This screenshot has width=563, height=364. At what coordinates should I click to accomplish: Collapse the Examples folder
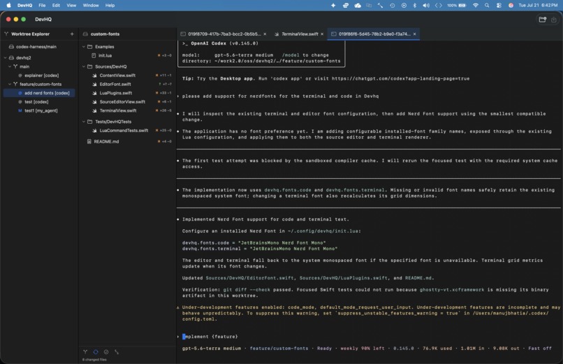tap(84, 47)
